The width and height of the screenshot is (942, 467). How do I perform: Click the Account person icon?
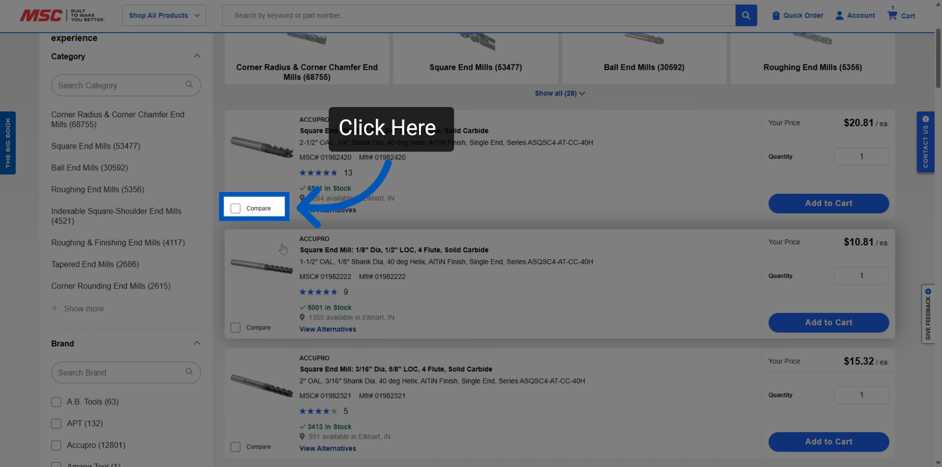click(x=839, y=15)
